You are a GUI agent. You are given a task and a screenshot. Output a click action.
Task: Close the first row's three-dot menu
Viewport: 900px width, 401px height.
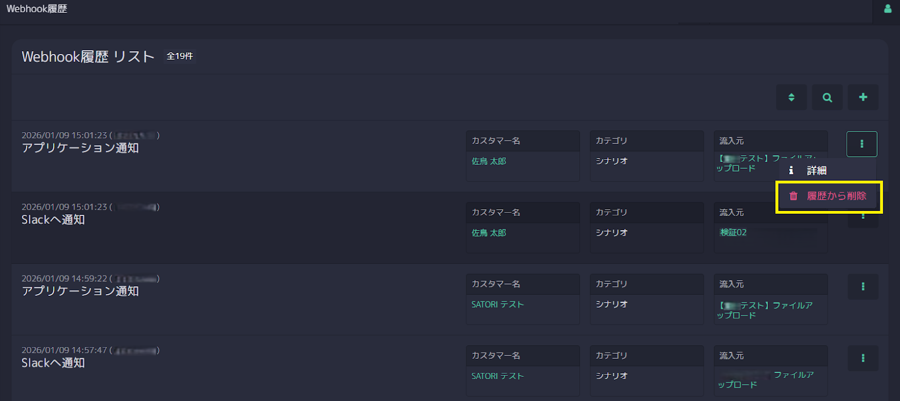click(x=862, y=144)
